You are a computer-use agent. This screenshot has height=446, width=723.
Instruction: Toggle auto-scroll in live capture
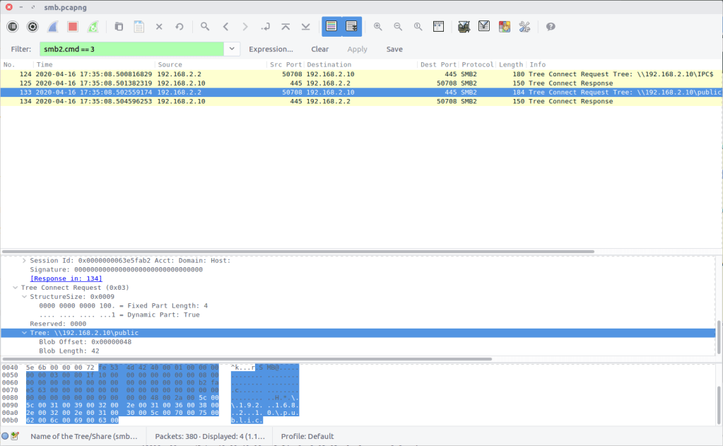coord(351,27)
